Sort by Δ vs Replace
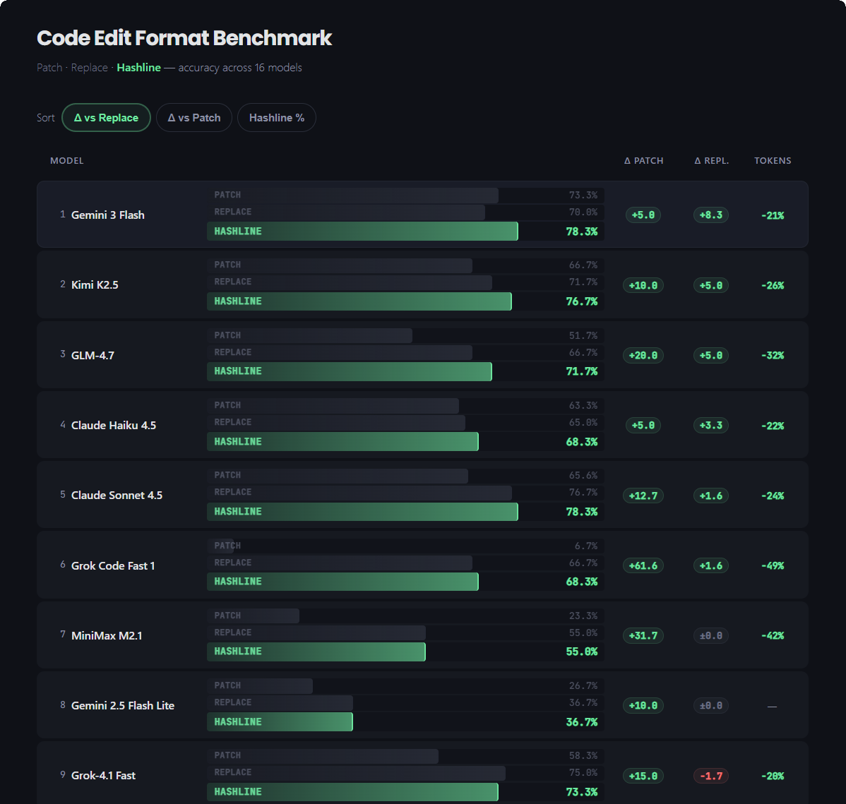Screen dimensions: 846x804 (106, 118)
